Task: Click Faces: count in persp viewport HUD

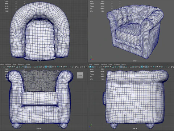Action: (x=102, y=6)
